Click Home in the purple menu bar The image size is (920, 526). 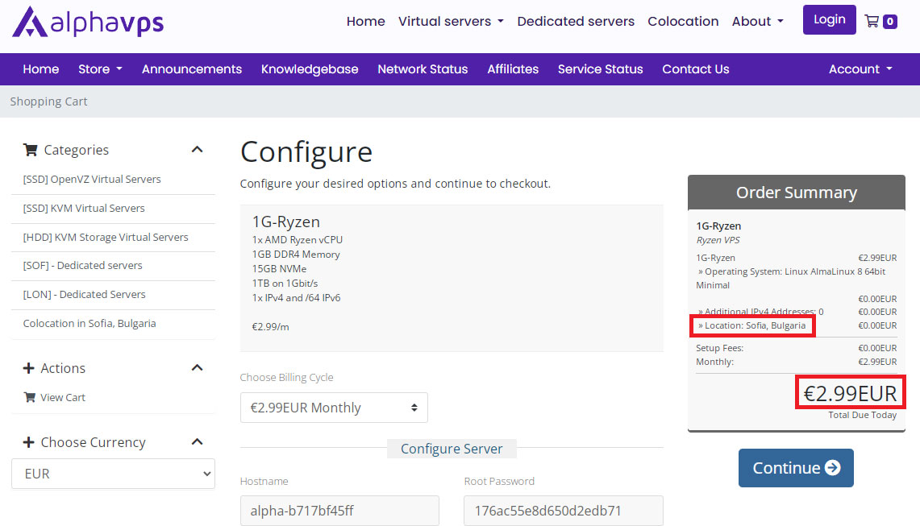coord(41,69)
